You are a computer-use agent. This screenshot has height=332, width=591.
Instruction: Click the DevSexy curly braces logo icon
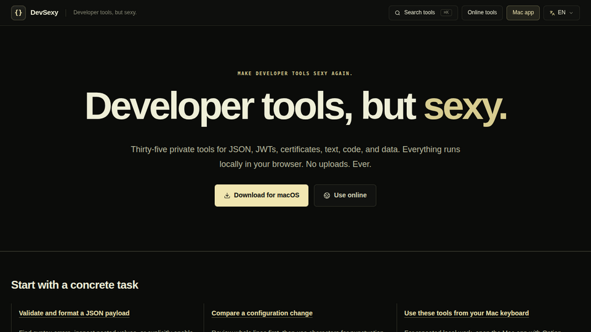pos(18,13)
